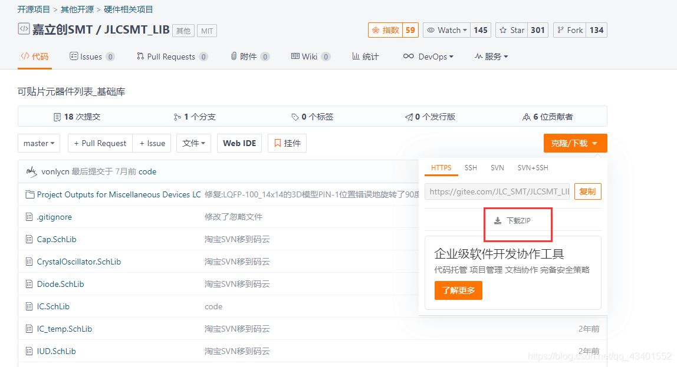
Task: Select the SVN+SSH clone tab
Action: click(533, 168)
